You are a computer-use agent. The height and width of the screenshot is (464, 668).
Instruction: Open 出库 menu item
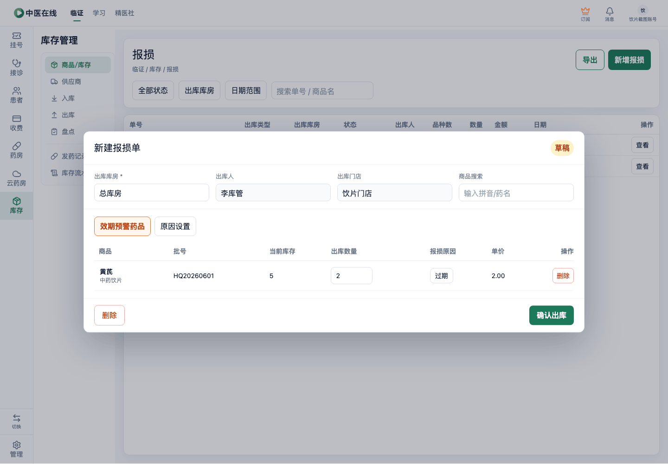[78, 115]
